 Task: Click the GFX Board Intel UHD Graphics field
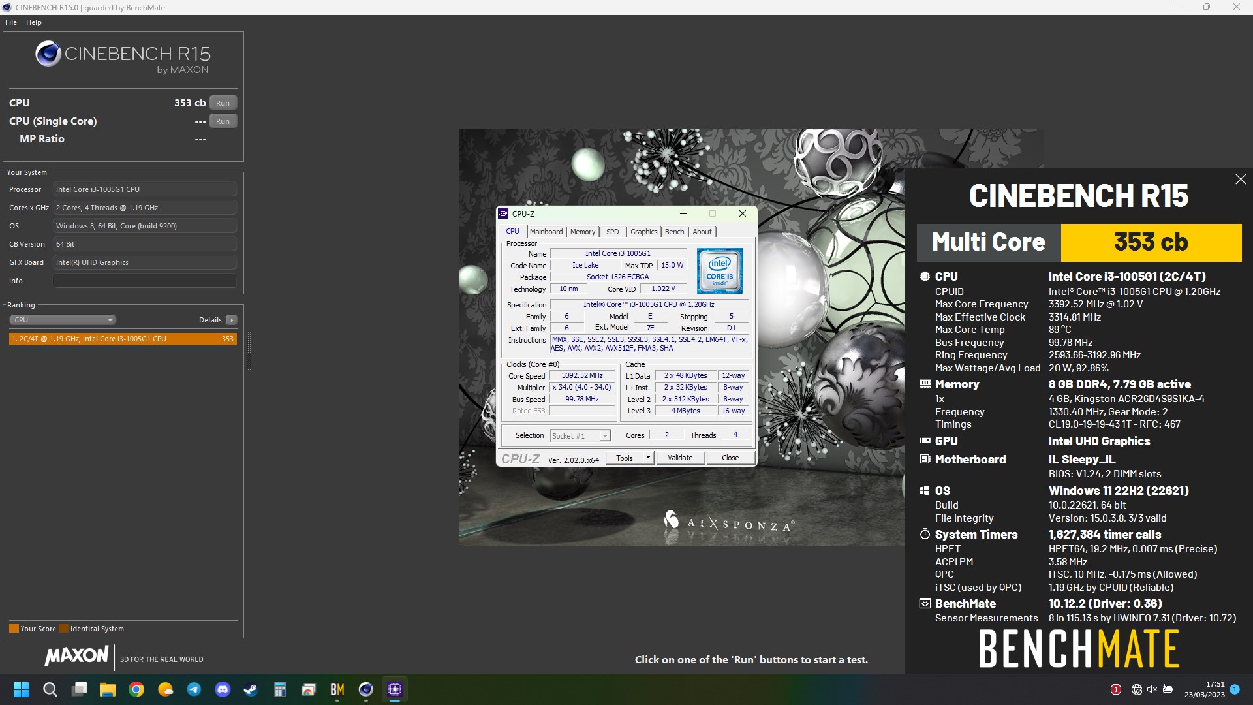tap(145, 262)
